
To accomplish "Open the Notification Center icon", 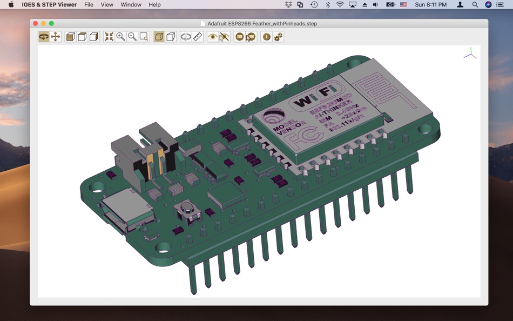I will [x=500, y=4].
